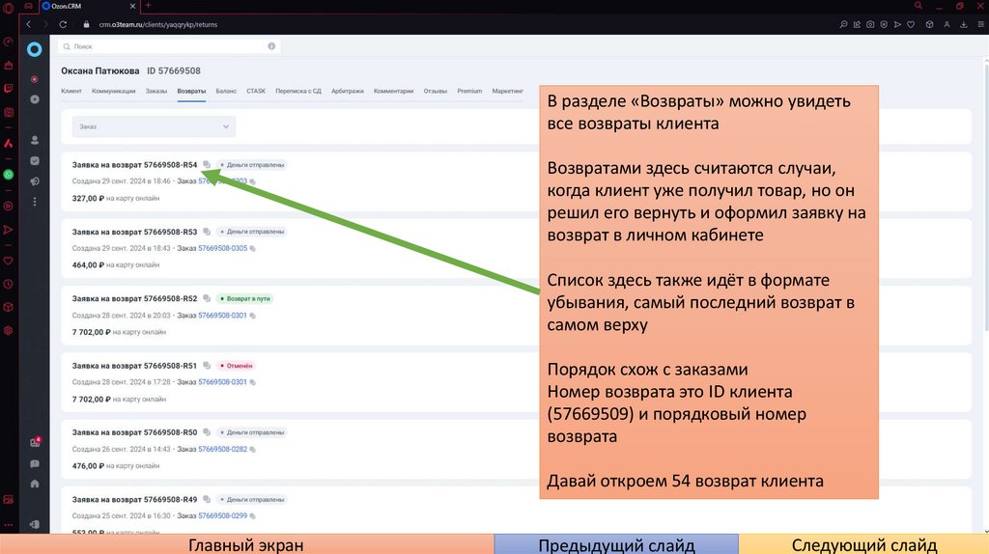Open the Отзывы tab

[x=436, y=91]
